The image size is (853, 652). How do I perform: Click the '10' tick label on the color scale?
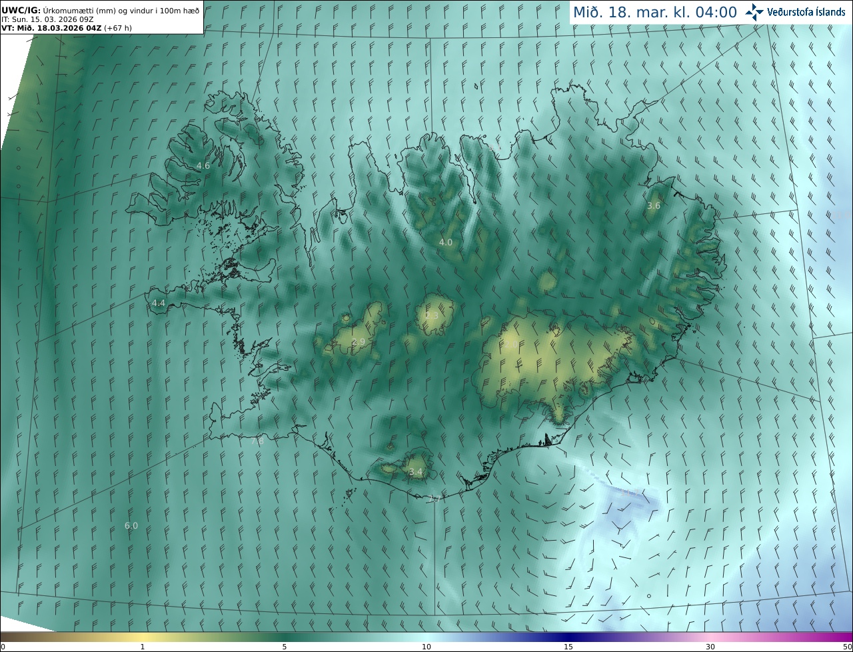tap(426, 647)
